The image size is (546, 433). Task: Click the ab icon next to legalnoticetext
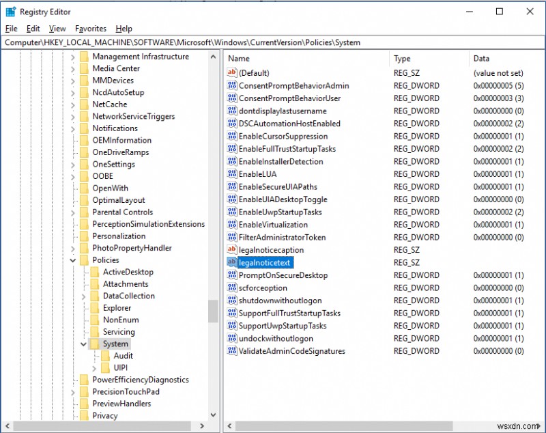[232, 262]
